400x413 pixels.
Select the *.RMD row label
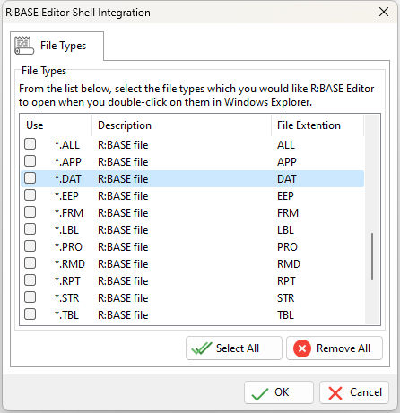pyautogui.click(x=70, y=264)
